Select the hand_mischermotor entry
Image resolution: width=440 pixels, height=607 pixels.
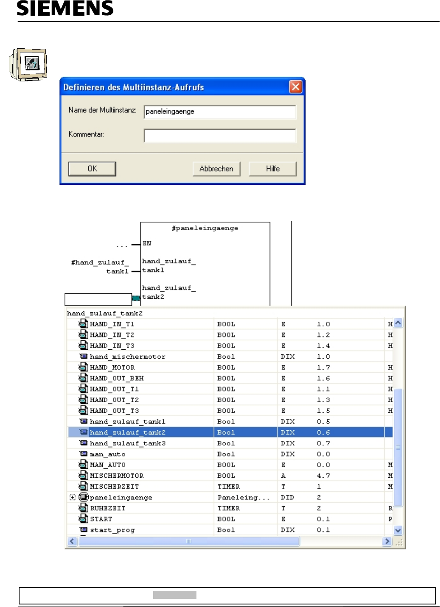(x=128, y=356)
